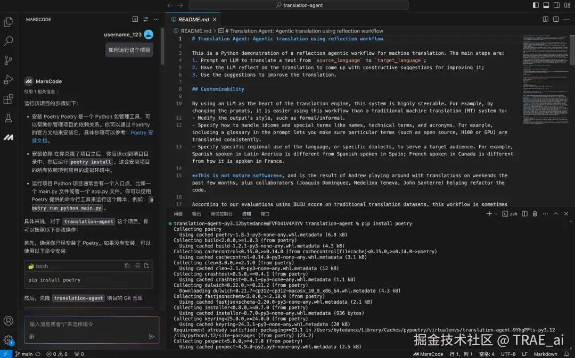Viewport: 575px width, 358px height.
Task: Switch to the 调试控制台 tab
Action: click(221, 214)
